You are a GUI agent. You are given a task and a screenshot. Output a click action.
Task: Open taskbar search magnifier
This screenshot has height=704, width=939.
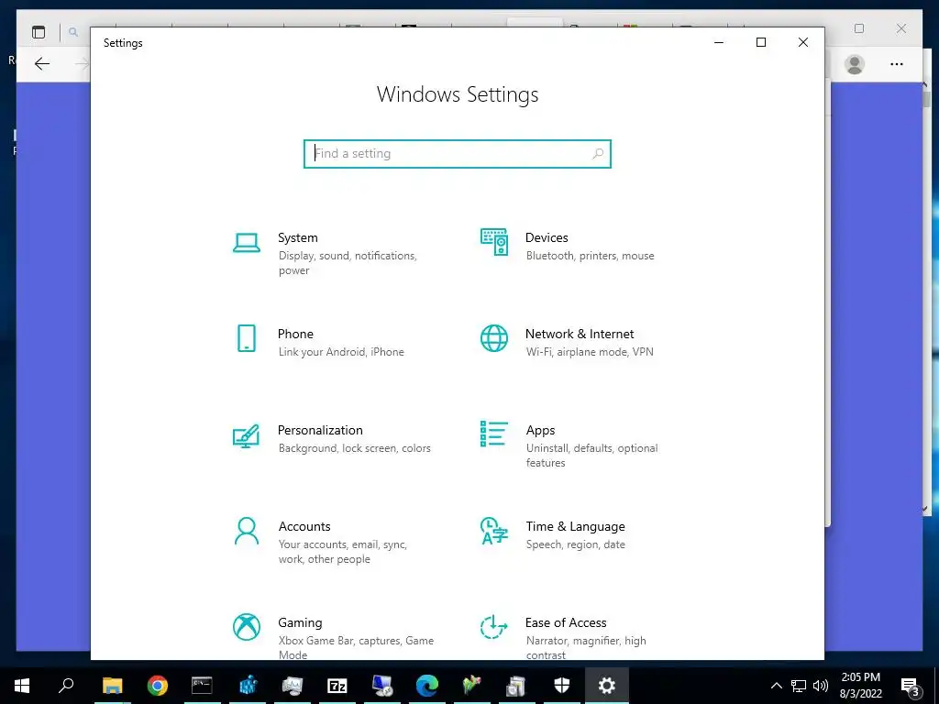pos(66,686)
